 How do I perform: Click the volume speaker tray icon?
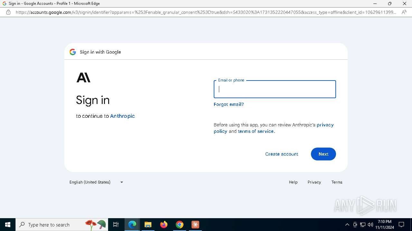(370, 225)
